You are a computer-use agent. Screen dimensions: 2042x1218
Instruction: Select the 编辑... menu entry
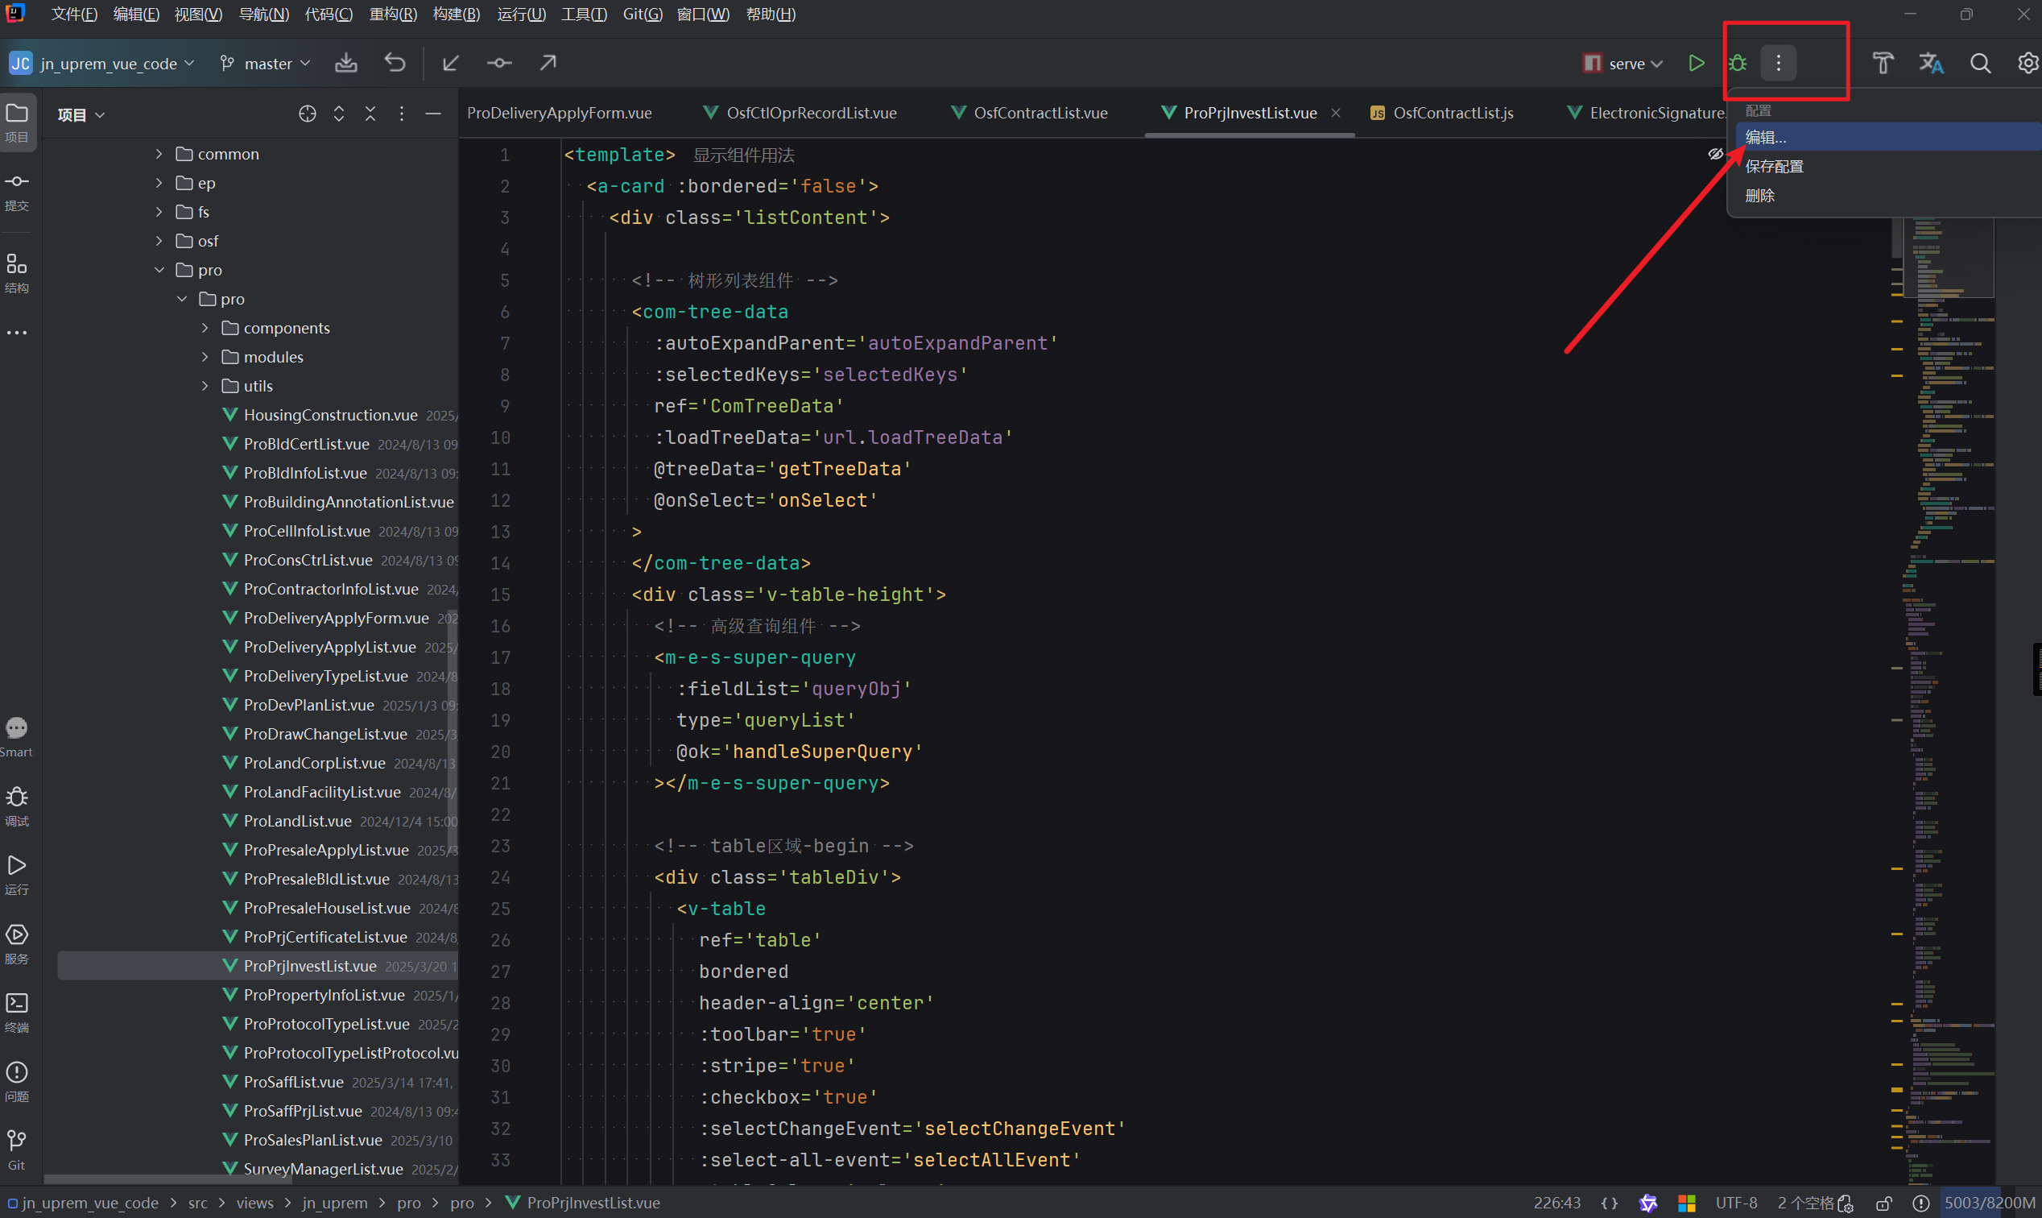(x=1766, y=137)
